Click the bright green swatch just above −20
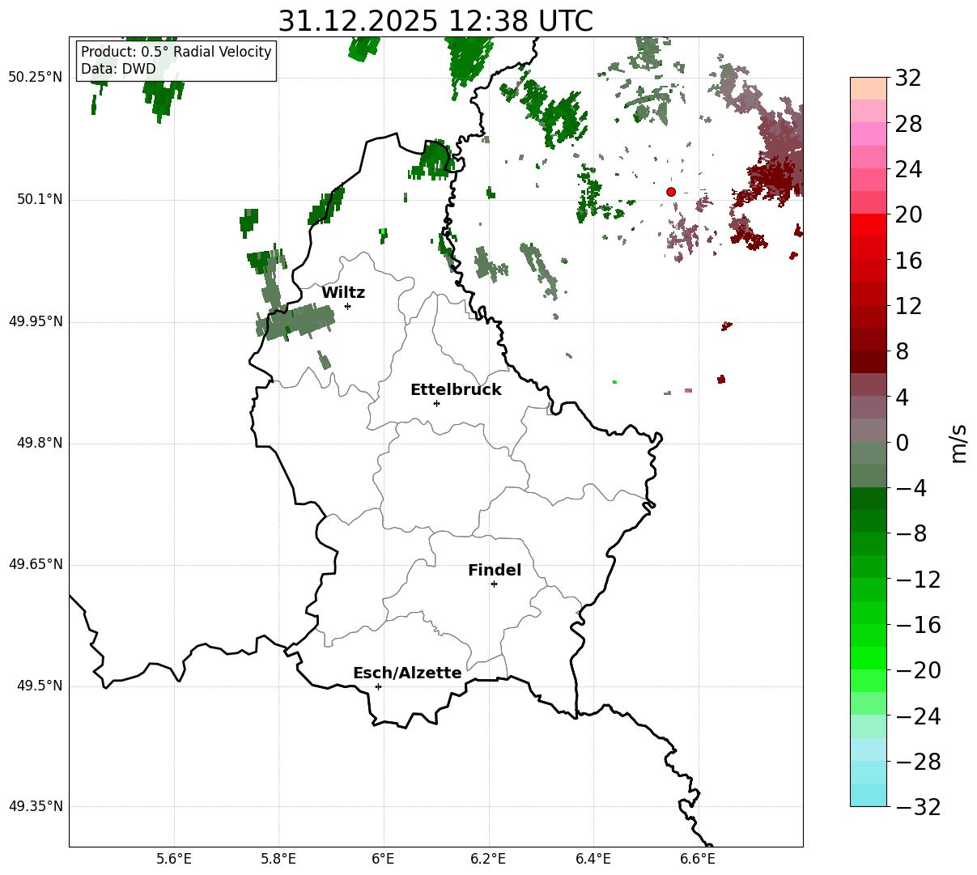 (x=869, y=658)
